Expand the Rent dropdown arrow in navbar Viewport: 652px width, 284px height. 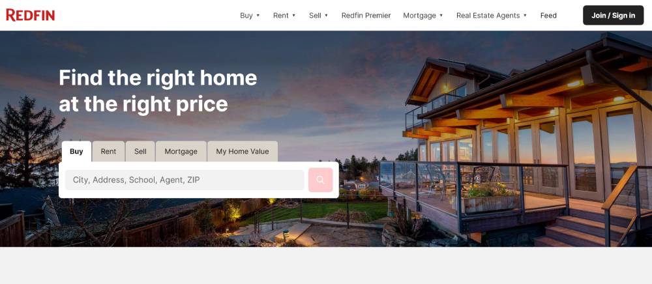pyautogui.click(x=293, y=16)
